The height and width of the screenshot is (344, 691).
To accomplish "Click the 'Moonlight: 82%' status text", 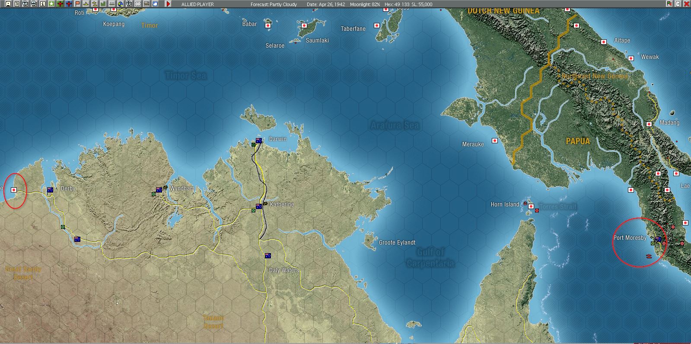I will click(x=365, y=4).
